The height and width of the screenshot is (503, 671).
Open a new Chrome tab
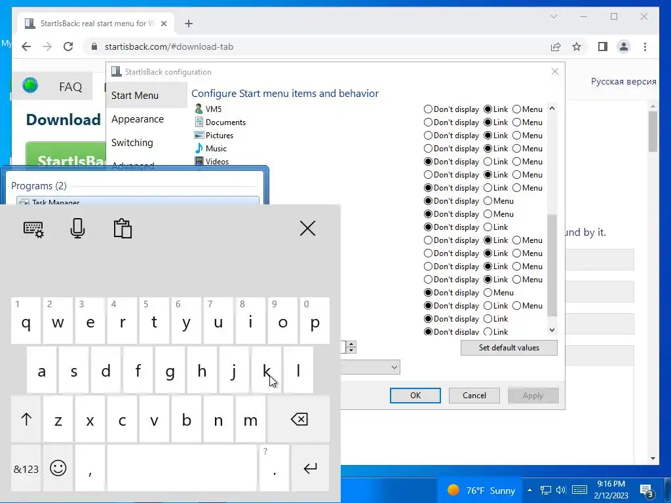click(x=189, y=24)
